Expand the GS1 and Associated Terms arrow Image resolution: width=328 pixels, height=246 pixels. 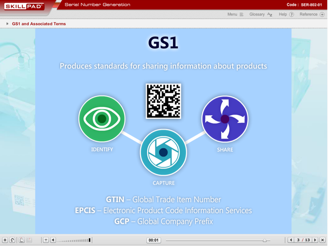(x=7, y=24)
